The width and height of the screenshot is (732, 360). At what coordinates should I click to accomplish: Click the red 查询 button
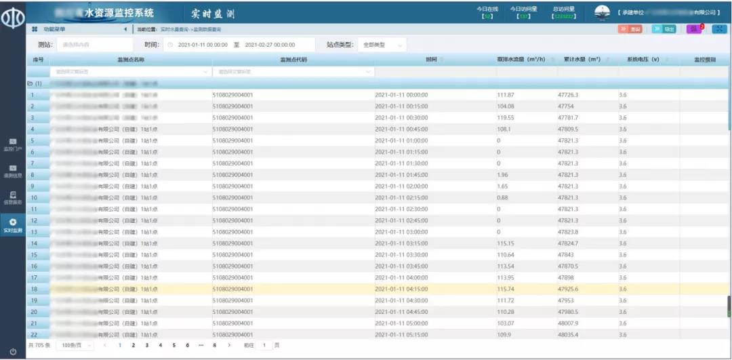(x=630, y=29)
